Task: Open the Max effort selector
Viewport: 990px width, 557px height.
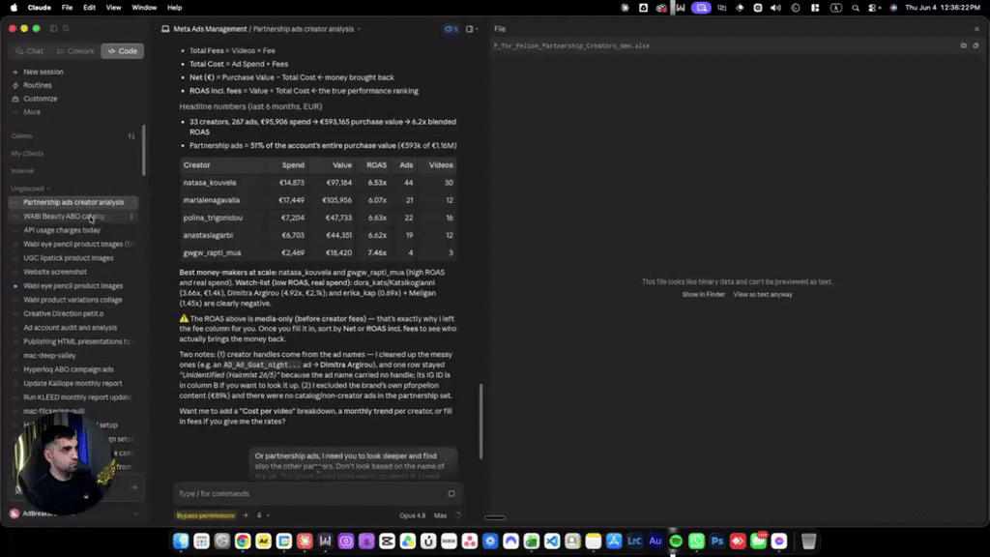Action: click(440, 515)
